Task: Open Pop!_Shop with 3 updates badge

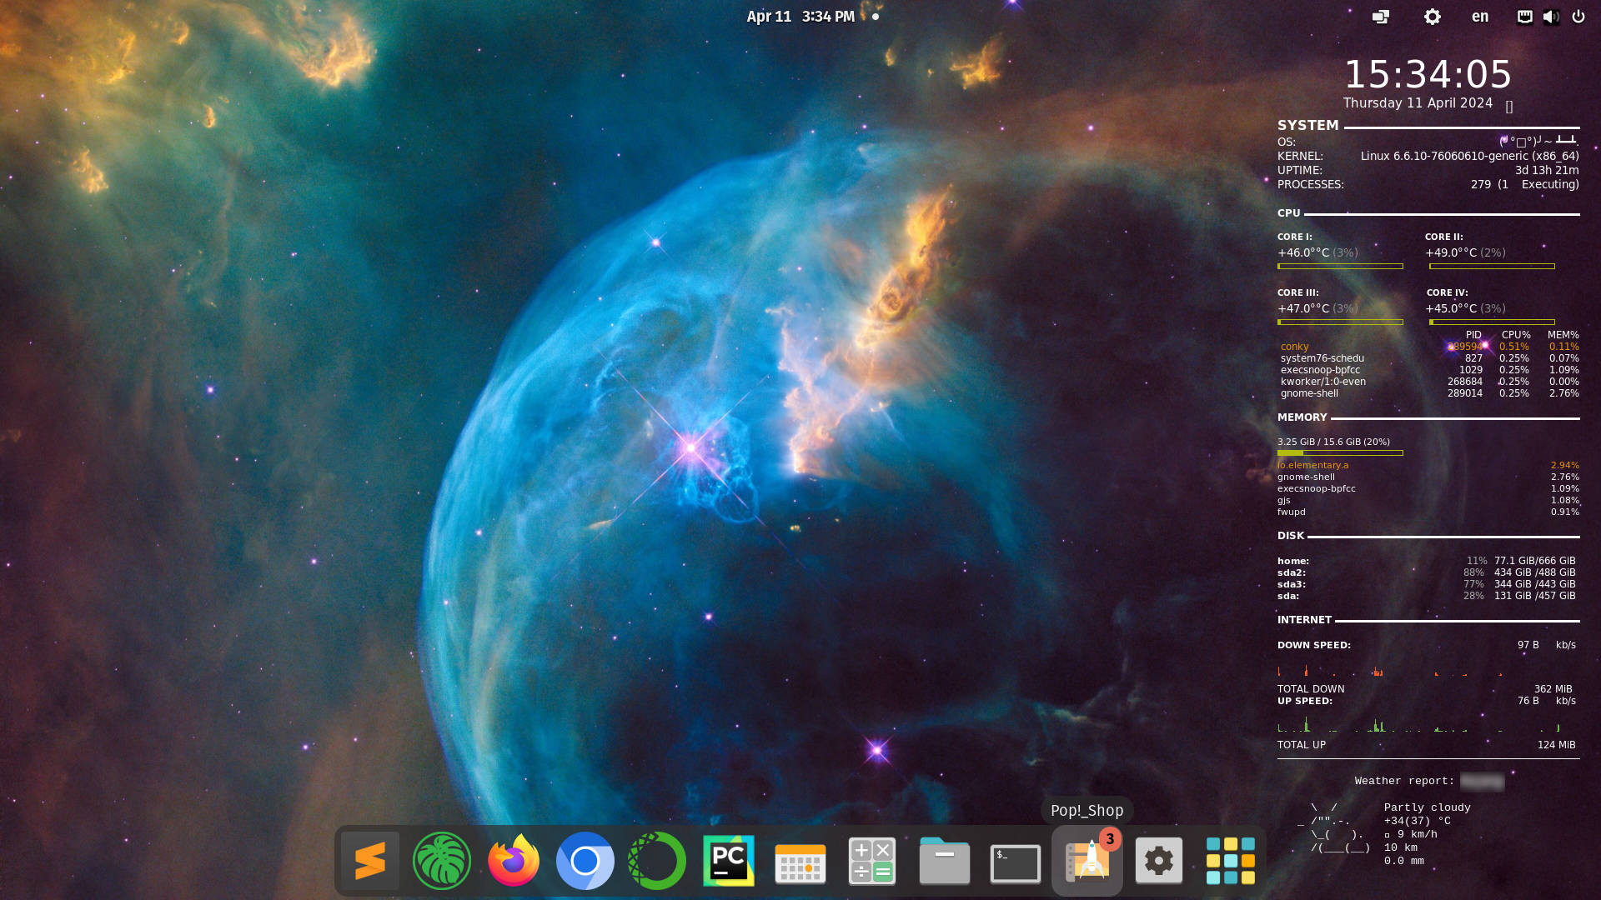Action: point(1087,861)
